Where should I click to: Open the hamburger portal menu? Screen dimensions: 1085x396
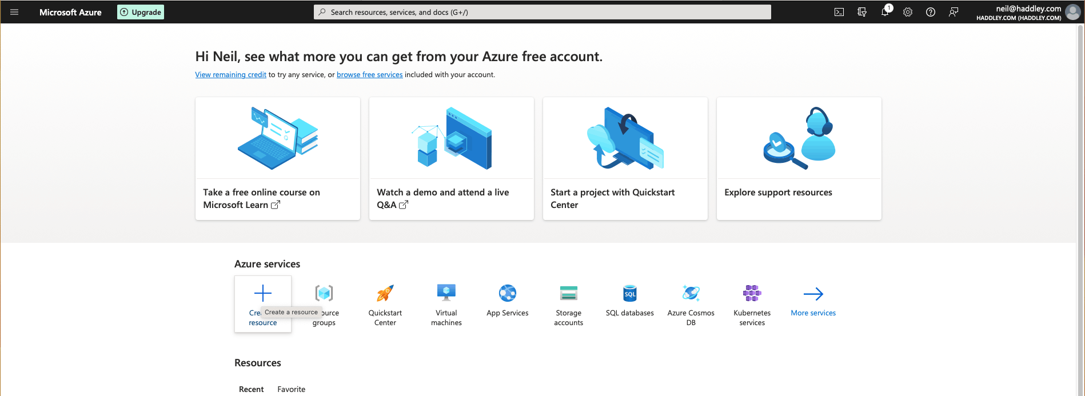click(x=14, y=12)
